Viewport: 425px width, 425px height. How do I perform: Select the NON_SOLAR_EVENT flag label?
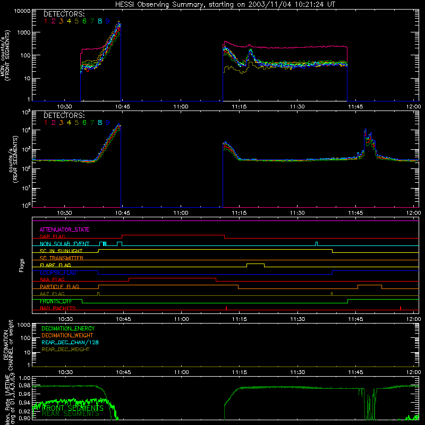(64, 244)
